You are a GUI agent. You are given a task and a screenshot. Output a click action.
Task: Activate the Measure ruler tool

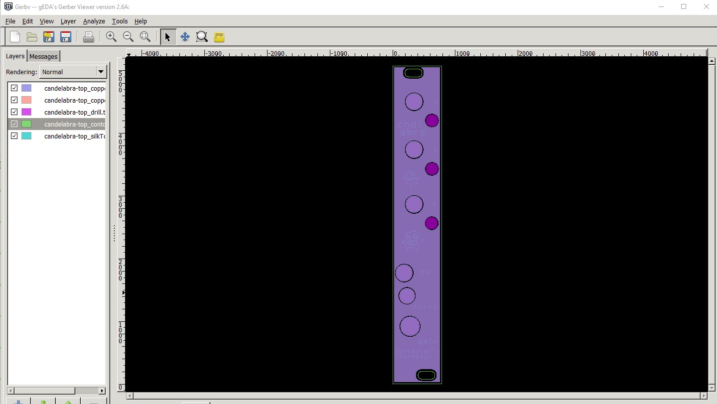[x=219, y=37]
